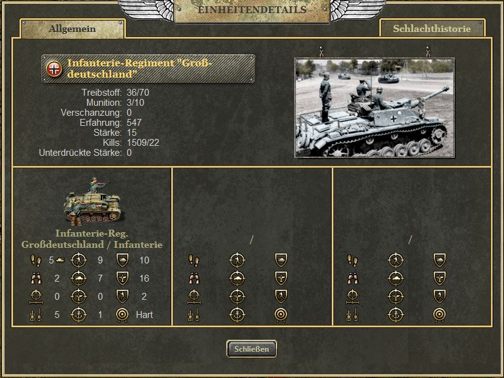Click the small tracked-movement tank icon

tap(60, 260)
